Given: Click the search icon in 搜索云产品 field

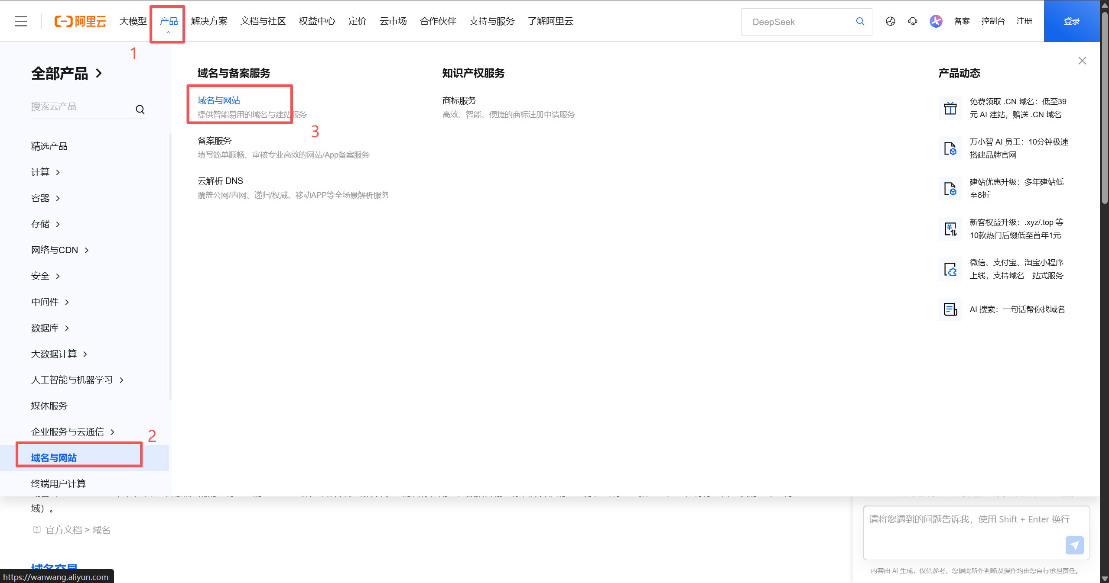Looking at the screenshot, I should click(x=140, y=109).
